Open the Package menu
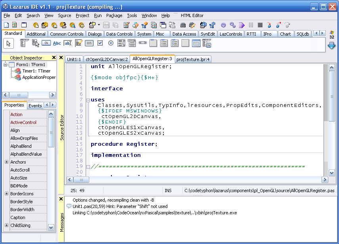 tap(114, 15)
